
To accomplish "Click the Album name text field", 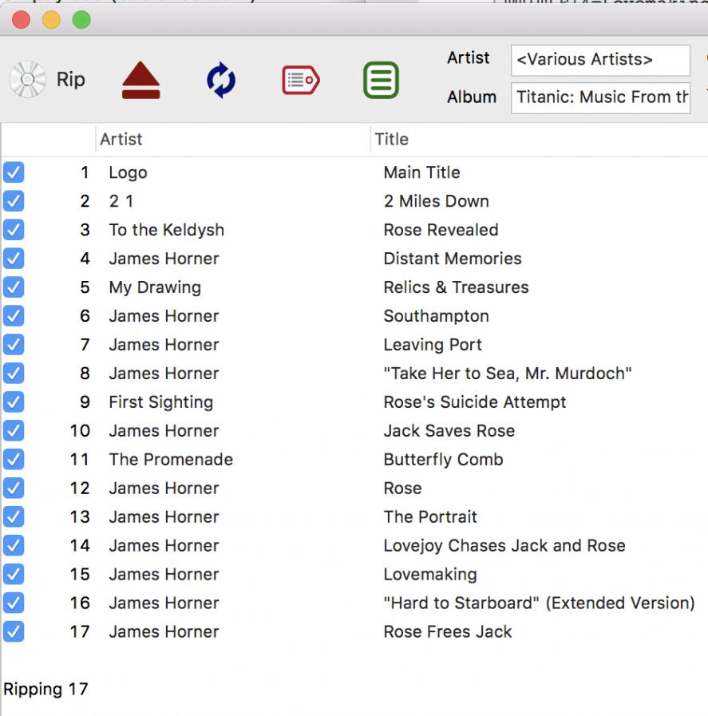I will 600,97.
